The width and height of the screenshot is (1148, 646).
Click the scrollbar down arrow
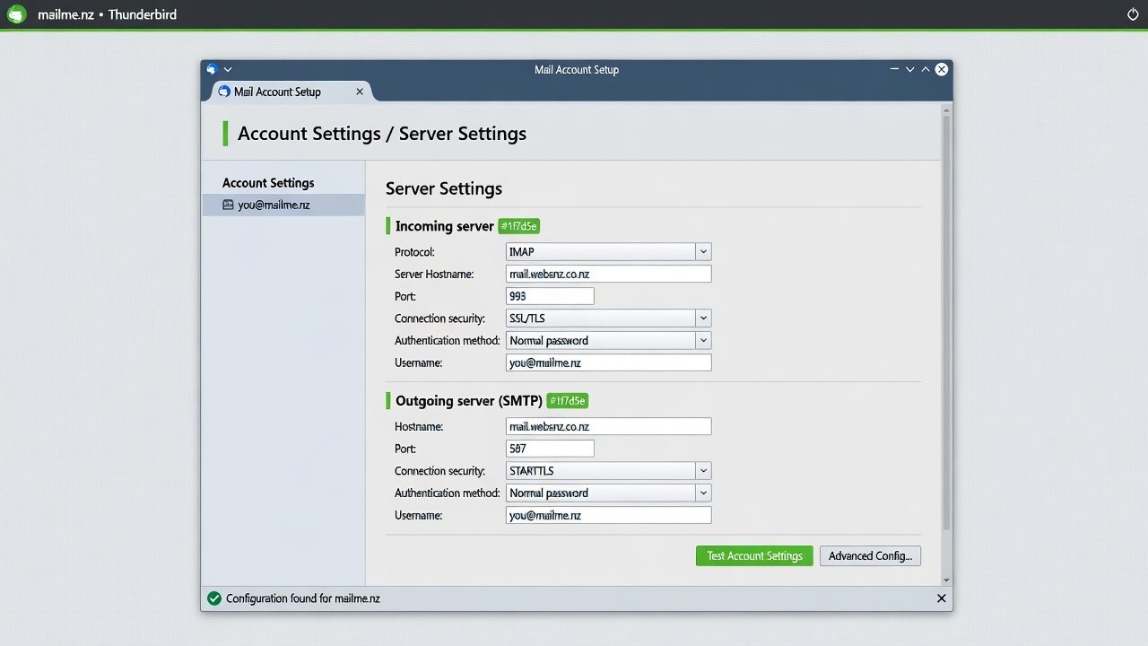coord(946,581)
